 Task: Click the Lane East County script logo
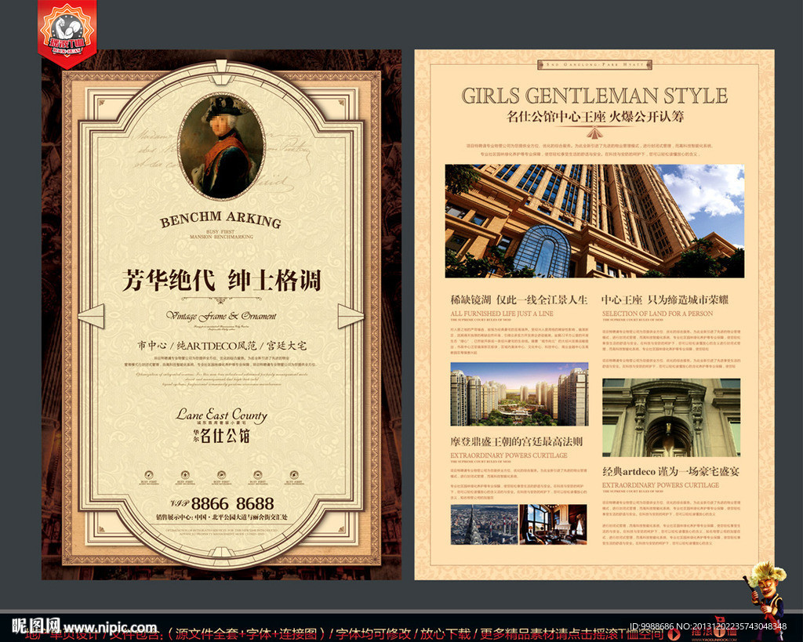point(221,414)
